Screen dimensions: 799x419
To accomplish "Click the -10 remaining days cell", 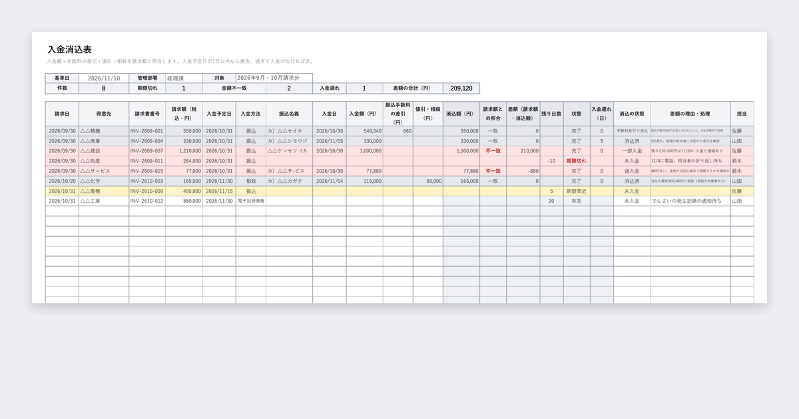I will pyautogui.click(x=551, y=161).
